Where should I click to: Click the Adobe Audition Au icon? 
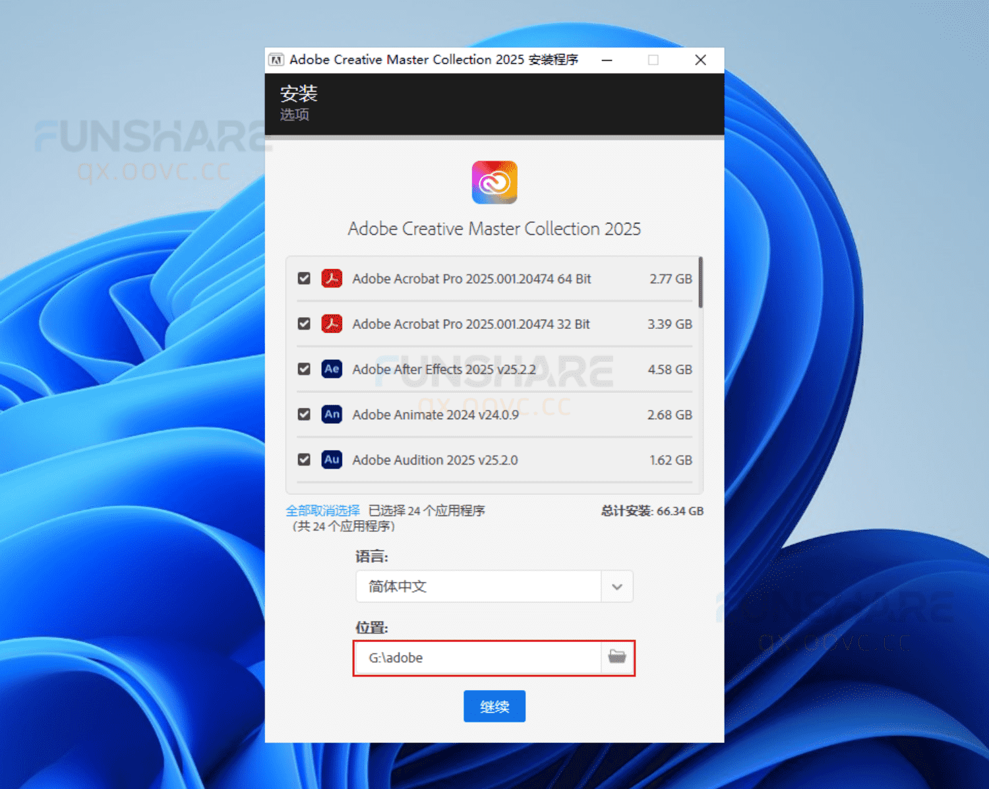point(332,459)
